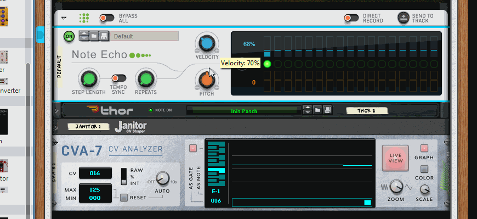Toggle the Bypass All switch

point(107,18)
